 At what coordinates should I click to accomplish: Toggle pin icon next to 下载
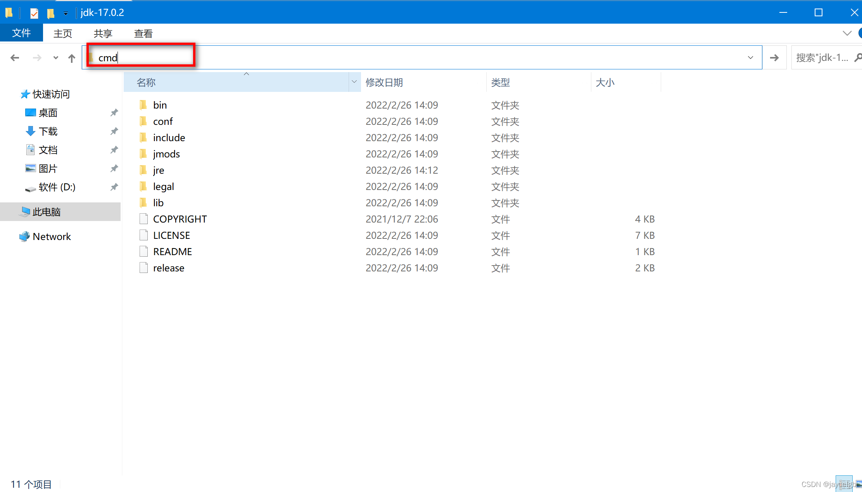click(x=114, y=131)
